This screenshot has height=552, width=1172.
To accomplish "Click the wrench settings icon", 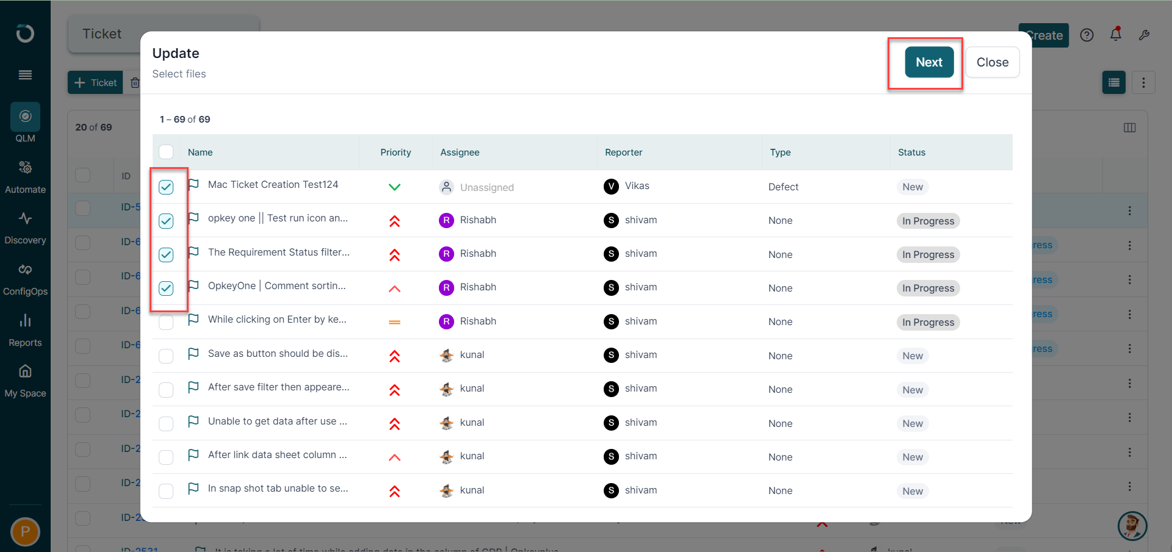I will pyautogui.click(x=1145, y=35).
